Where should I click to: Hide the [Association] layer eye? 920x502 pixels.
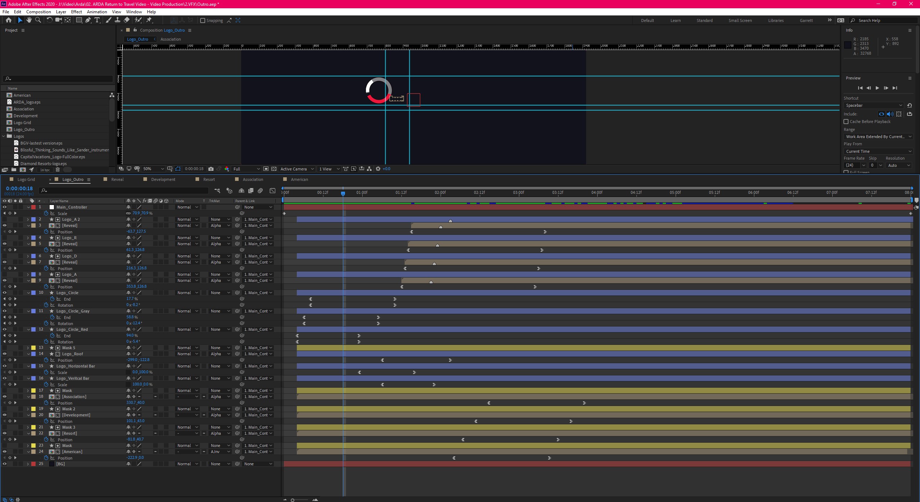tap(4, 397)
